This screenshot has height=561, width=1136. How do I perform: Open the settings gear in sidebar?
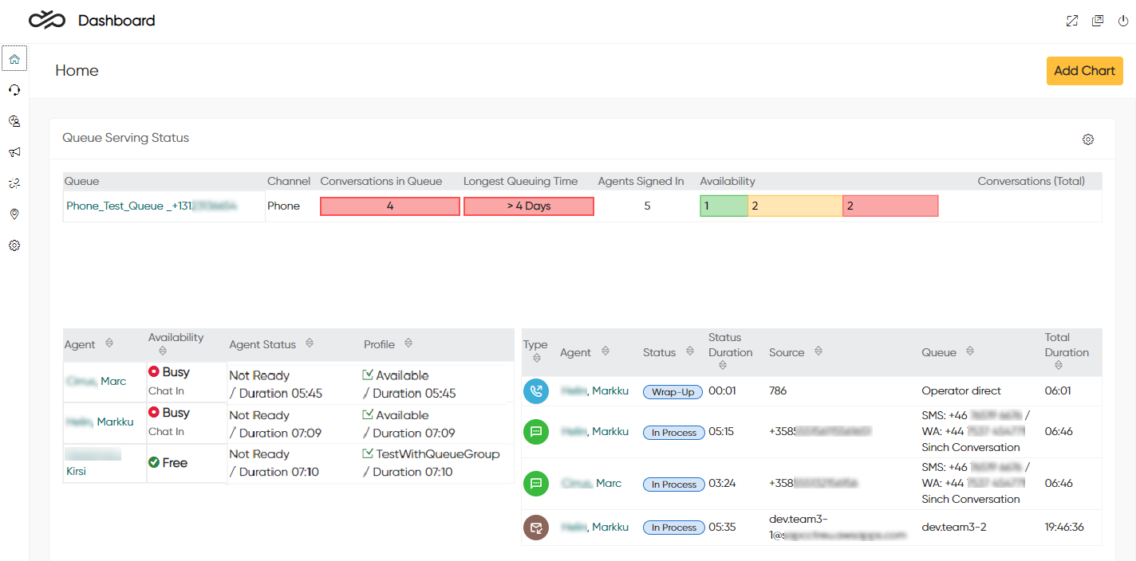14,245
